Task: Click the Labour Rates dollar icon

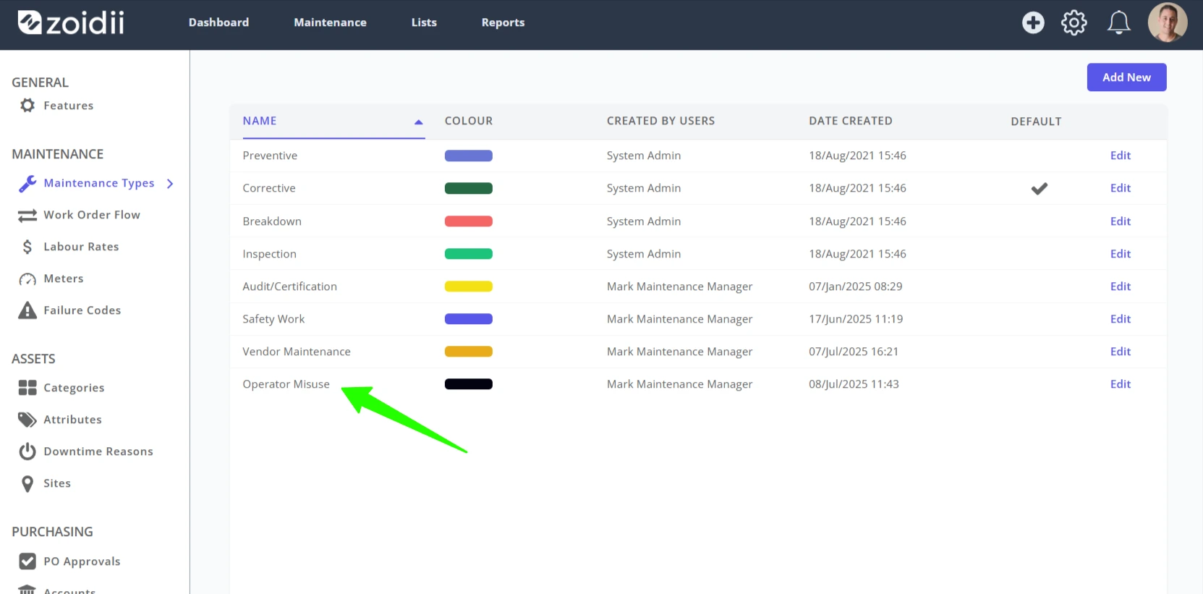Action: pos(27,247)
